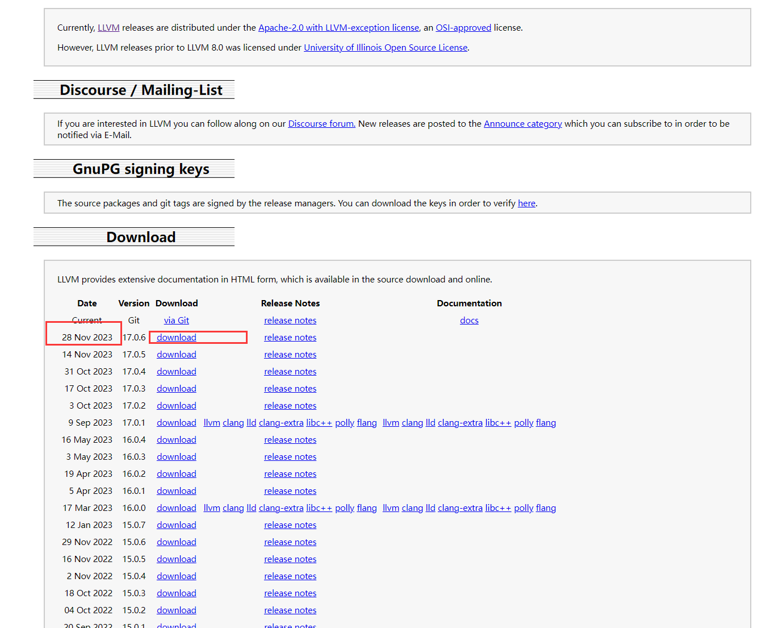Open 16.0.0 polly release notes link
The image size is (778, 628).
tap(345, 508)
